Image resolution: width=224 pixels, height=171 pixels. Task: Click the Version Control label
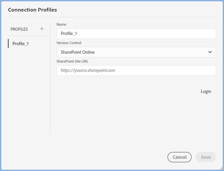(69, 43)
